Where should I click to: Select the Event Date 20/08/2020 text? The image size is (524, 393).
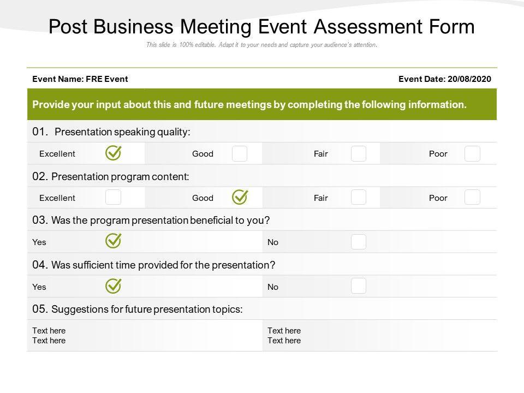point(445,79)
